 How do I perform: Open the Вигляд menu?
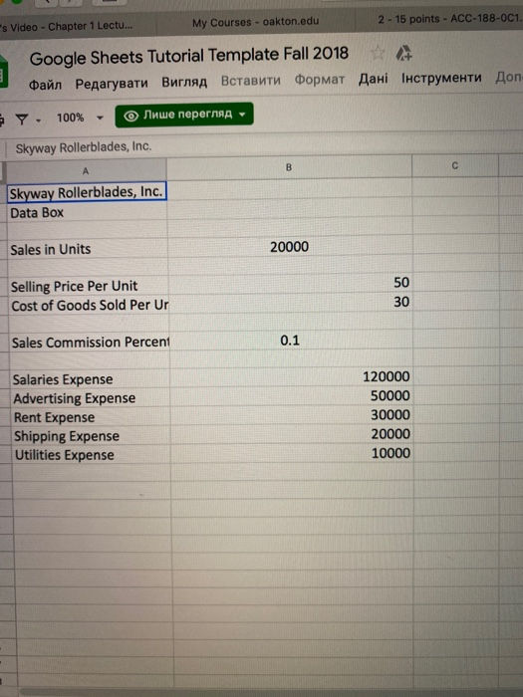coord(184,83)
